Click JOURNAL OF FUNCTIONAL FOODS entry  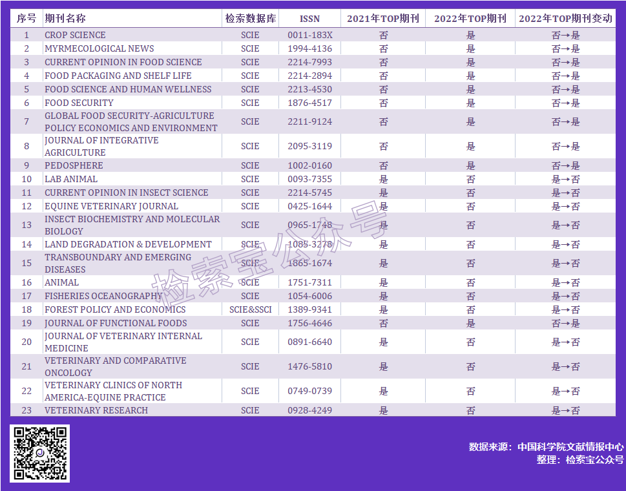(x=116, y=323)
